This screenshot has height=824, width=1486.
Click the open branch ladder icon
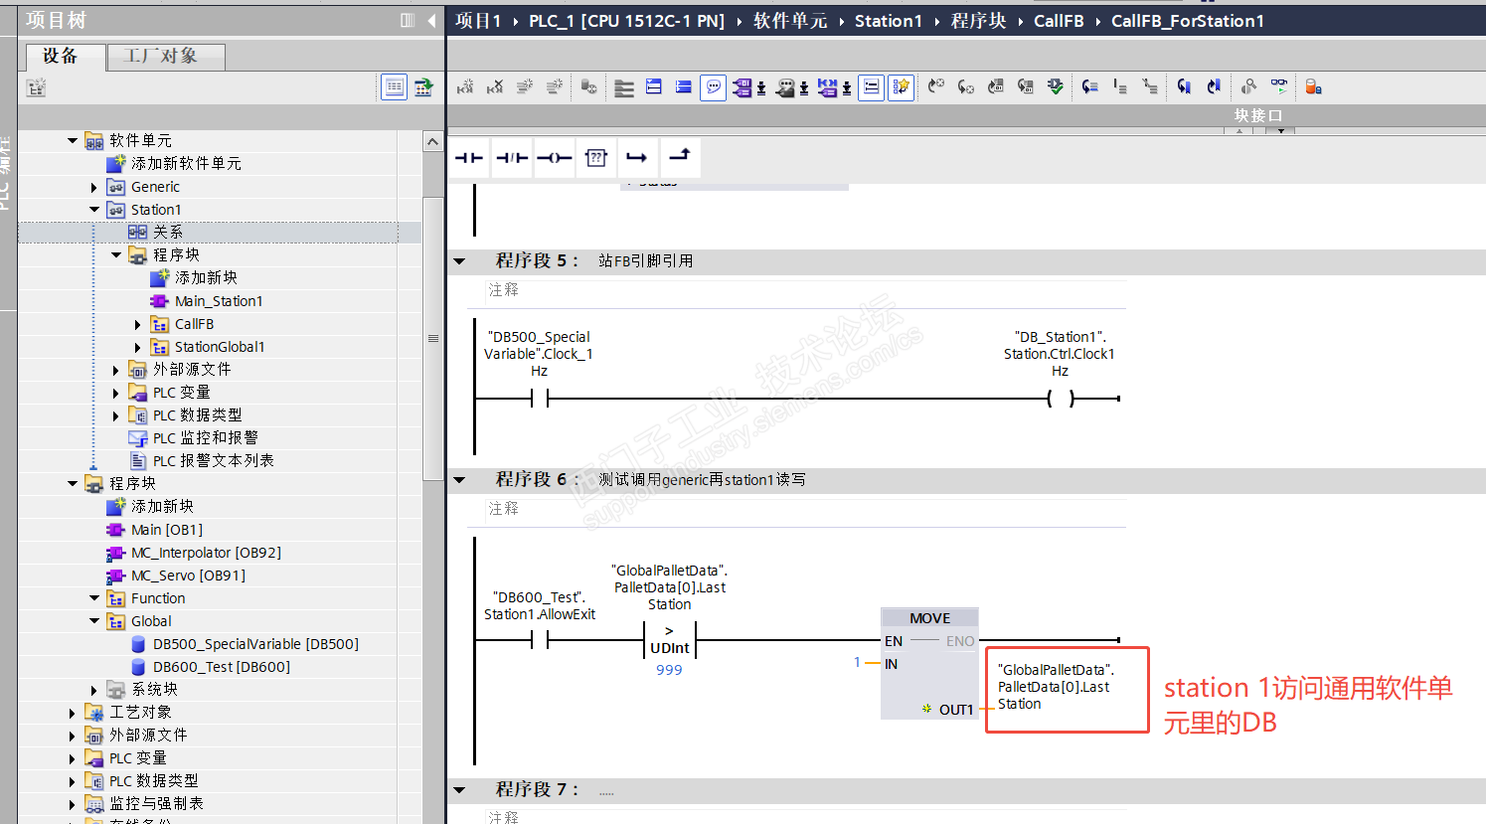637,158
